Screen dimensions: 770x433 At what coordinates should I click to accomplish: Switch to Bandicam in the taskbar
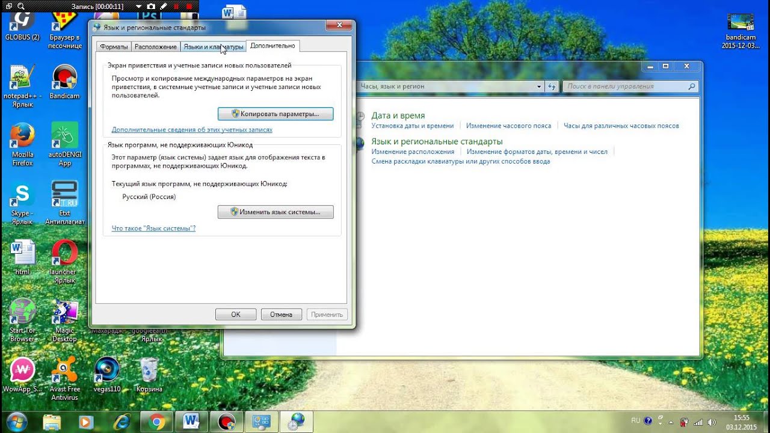227,422
